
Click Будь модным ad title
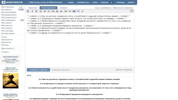(11, 95)
